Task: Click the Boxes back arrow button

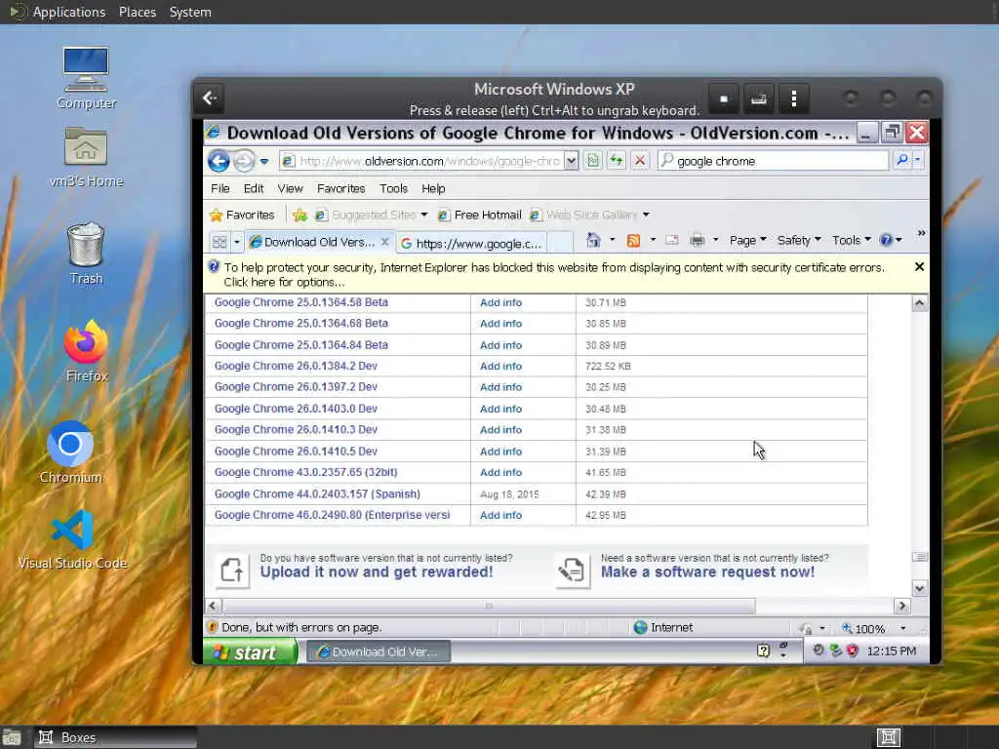Action: [211, 99]
